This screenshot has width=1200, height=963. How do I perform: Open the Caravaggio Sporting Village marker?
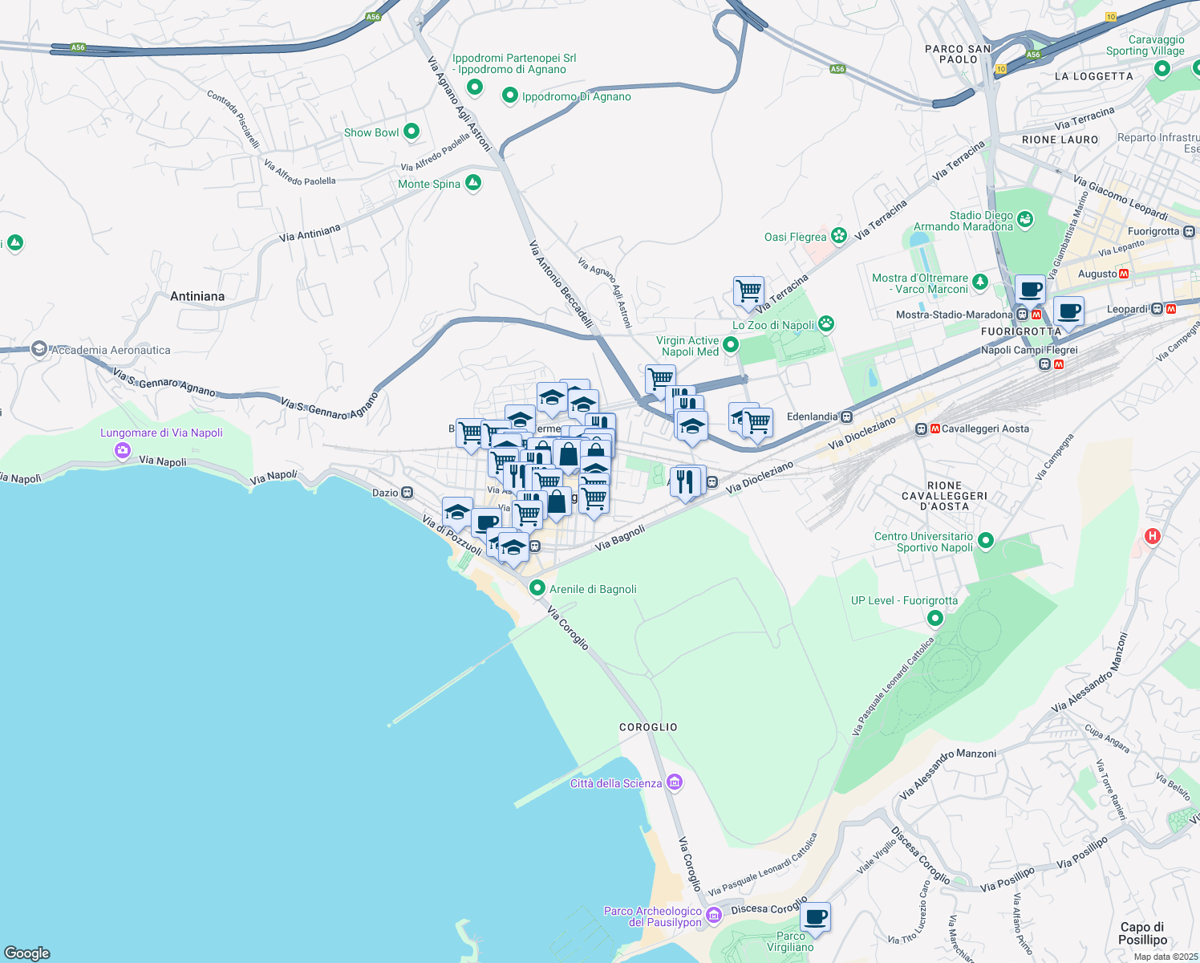pyautogui.click(x=1162, y=69)
